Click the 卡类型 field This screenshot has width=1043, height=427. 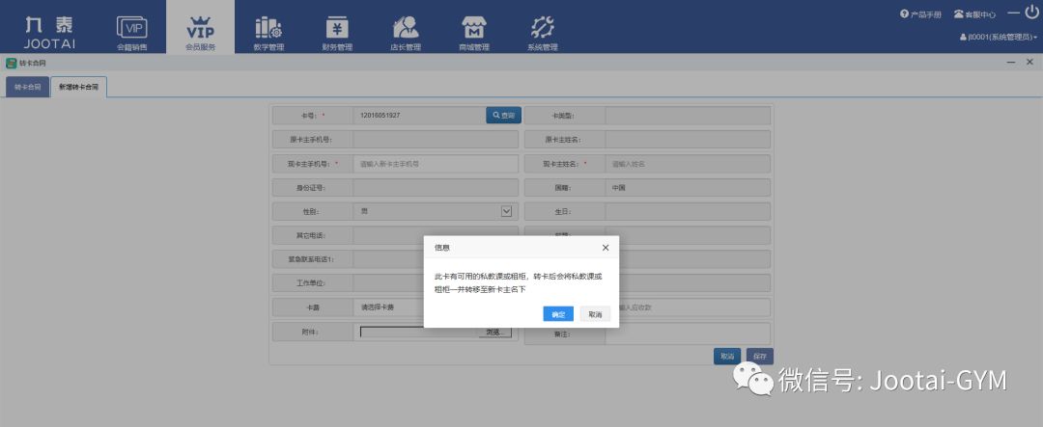coord(688,116)
